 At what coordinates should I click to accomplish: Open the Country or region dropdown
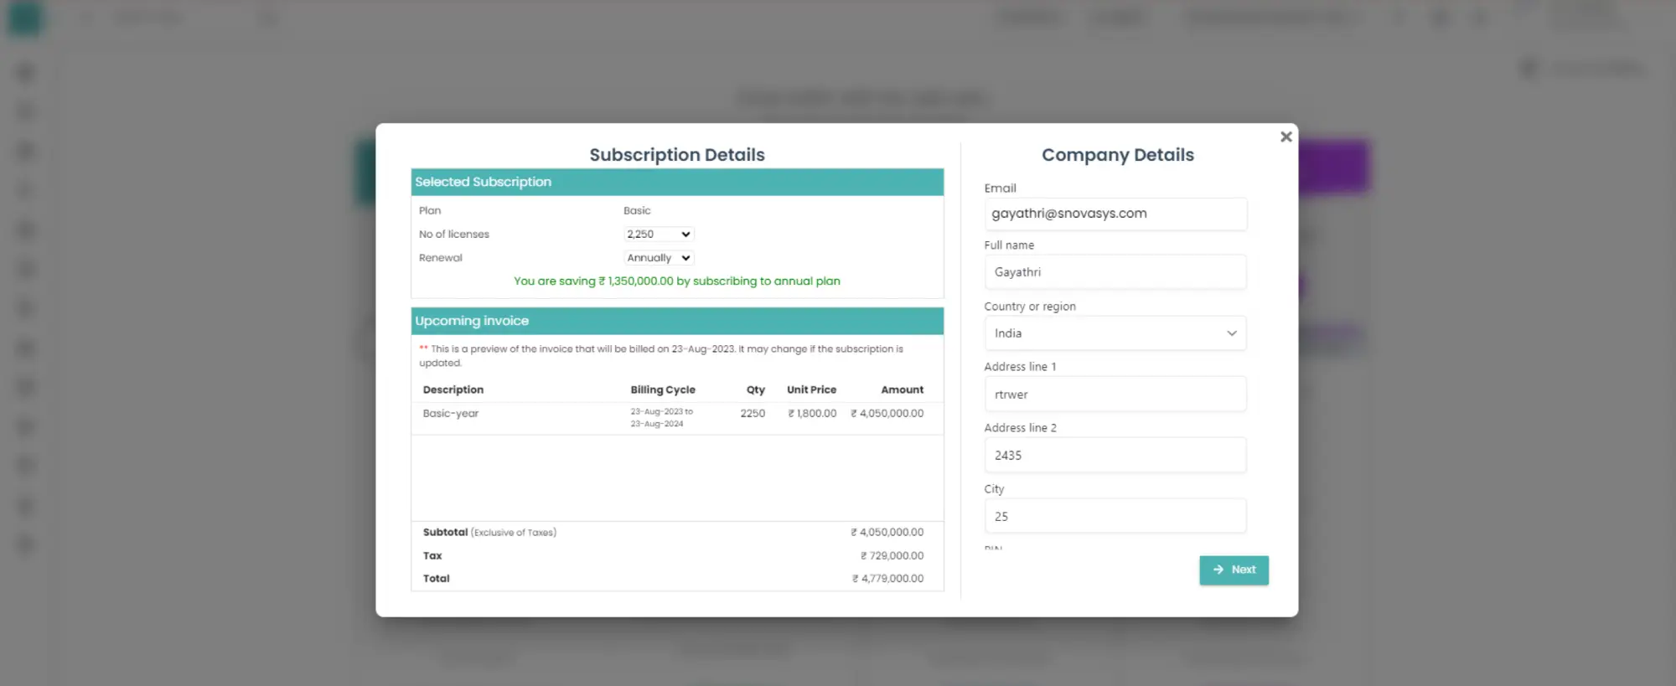tap(1115, 333)
